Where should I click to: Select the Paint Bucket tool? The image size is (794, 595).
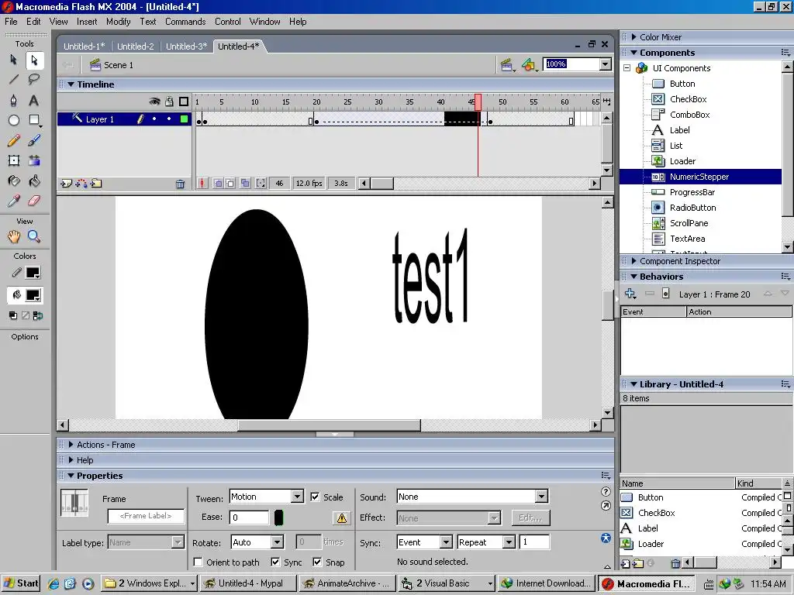(x=34, y=181)
